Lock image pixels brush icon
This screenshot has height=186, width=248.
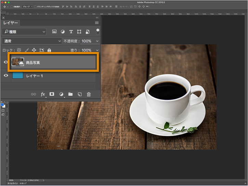pos(27,50)
